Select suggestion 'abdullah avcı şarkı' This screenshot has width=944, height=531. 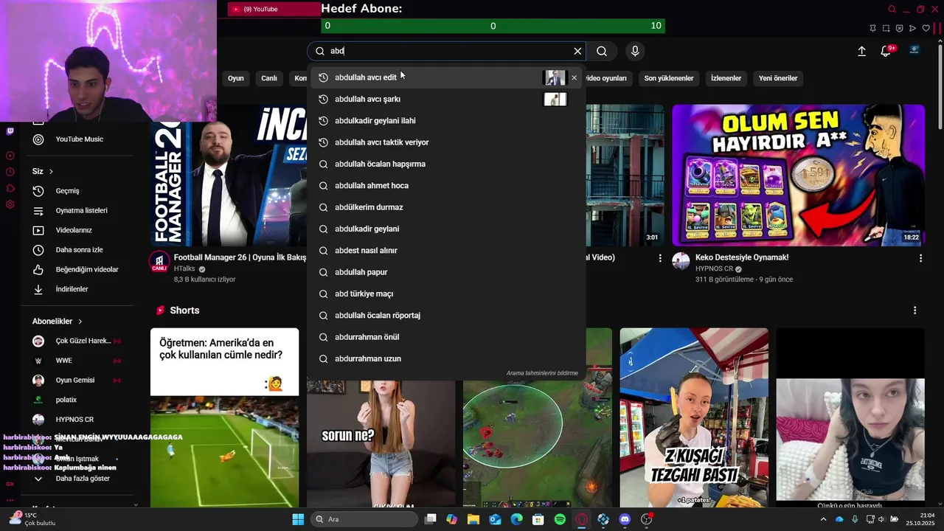[446, 99]
